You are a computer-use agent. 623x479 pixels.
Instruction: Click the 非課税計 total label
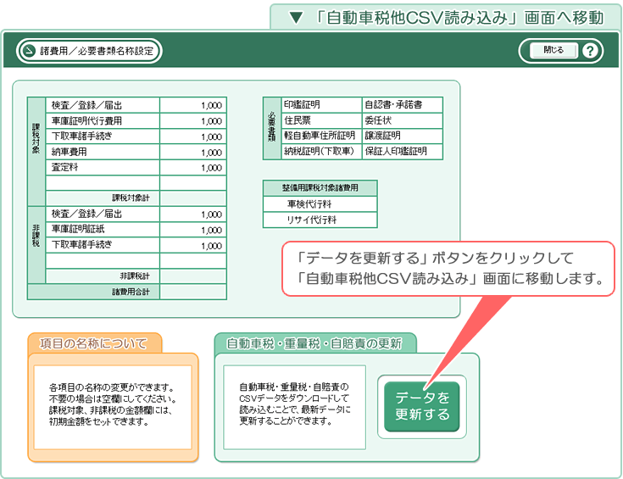pos(135,276)
